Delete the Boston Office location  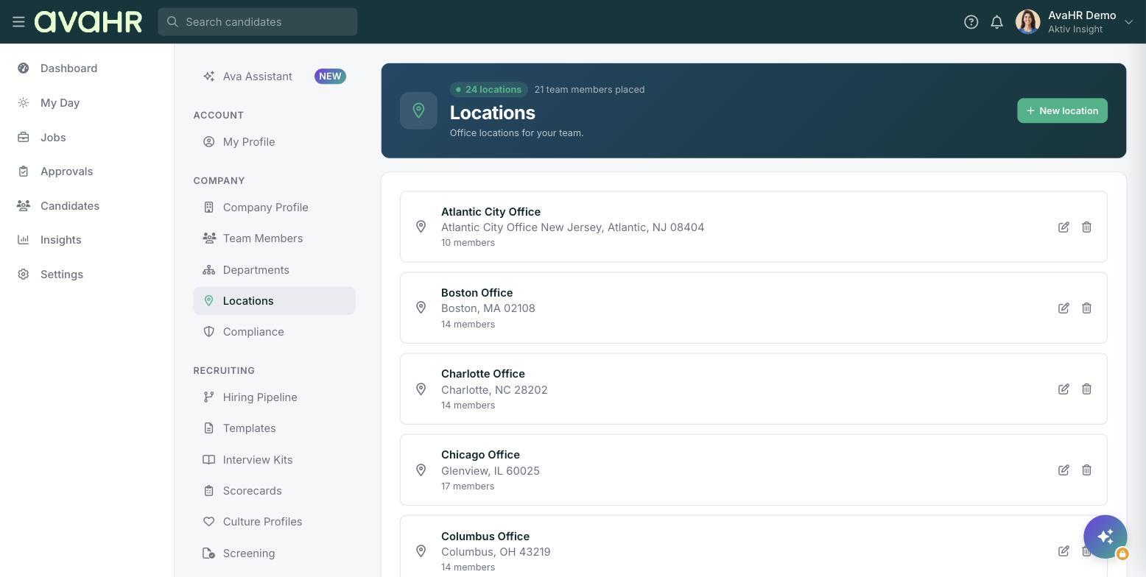[1086, 308]
